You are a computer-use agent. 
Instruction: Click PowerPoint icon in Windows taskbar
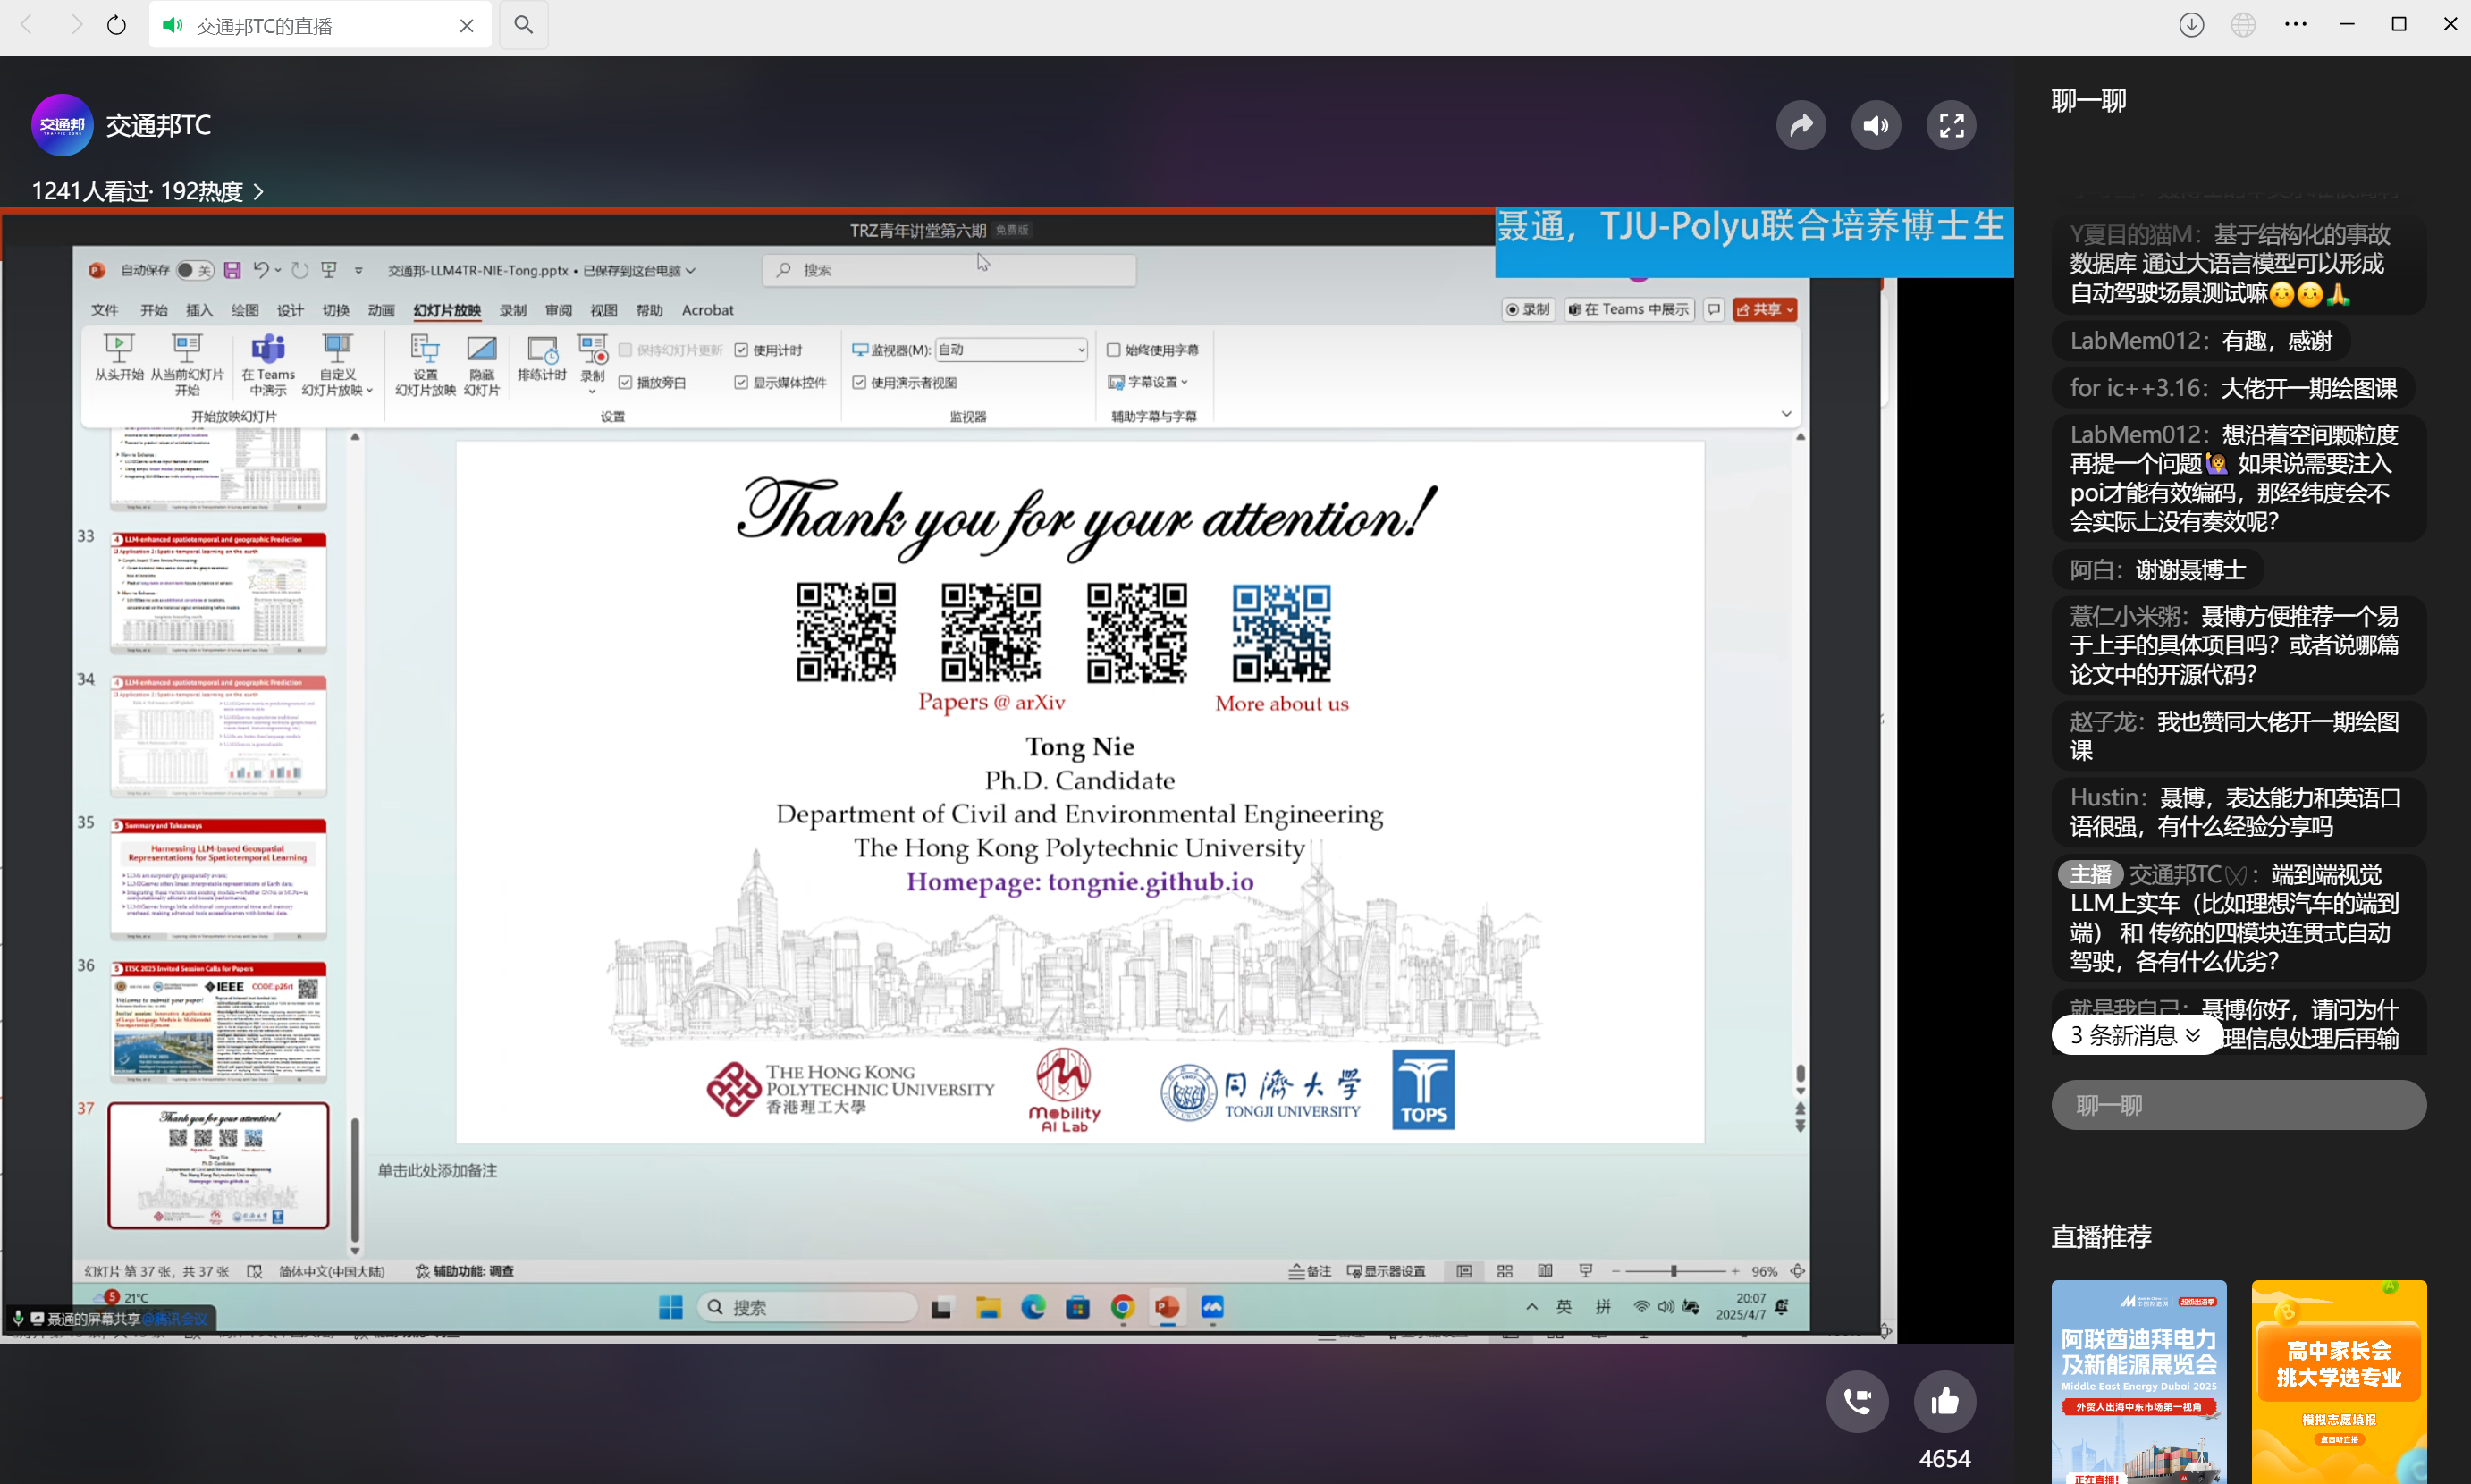(x=1167, y=1307)
